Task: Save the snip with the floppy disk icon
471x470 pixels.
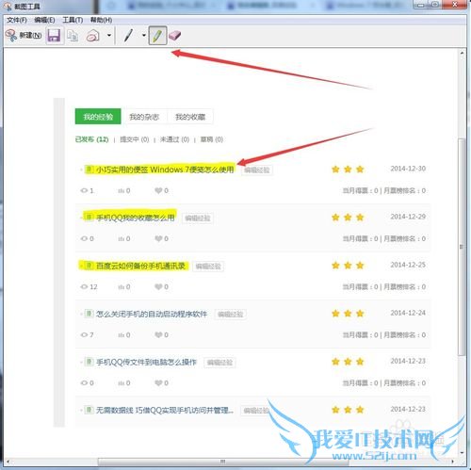Action: pos(54,36)
